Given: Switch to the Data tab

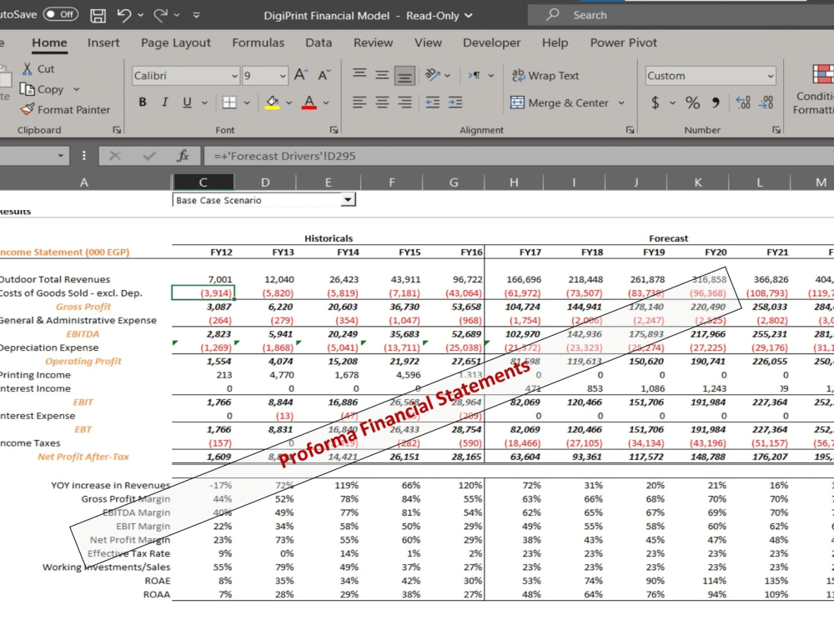Looking at the screenshot, I should click(x=319, y=42).
